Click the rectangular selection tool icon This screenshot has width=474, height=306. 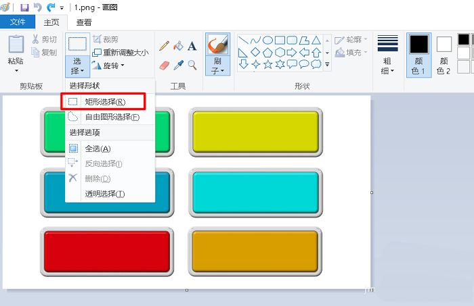point(77,44)
